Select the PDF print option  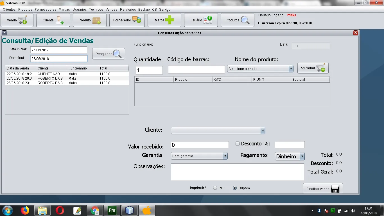[x=215, y=188]
